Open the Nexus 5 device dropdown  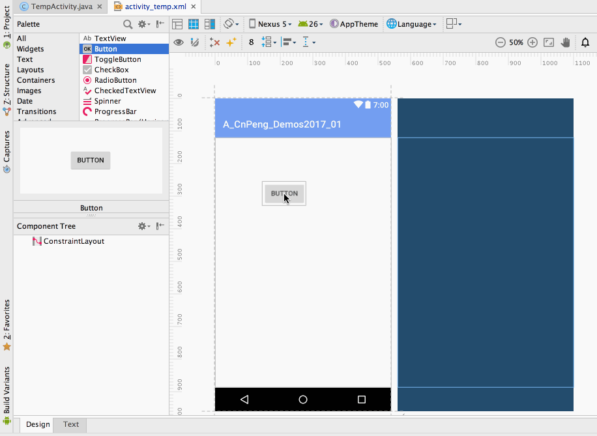click(x=270, y=23)
